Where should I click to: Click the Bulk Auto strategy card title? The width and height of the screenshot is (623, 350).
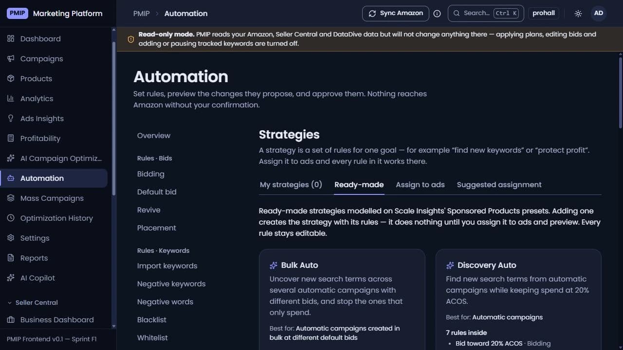pyautogui.click(x=299, y=265)
